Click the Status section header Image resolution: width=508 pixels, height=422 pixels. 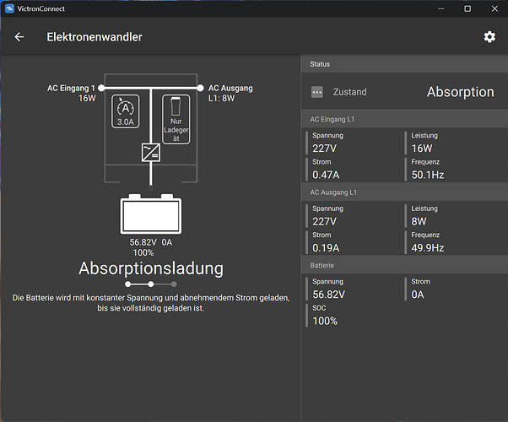(404, 64)
